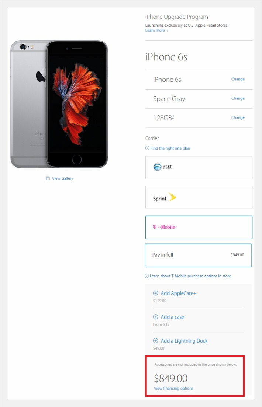Click the plus icon beside Add a Lightning Dock
The height and width of the screenshot is (407, 262).
coord(155,341)
